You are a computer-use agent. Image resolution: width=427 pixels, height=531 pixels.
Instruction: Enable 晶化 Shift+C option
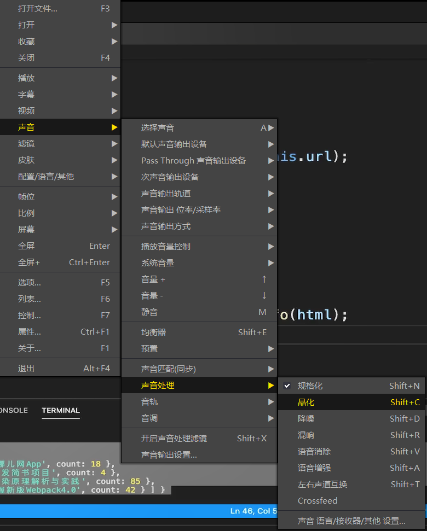pos(351,402)
